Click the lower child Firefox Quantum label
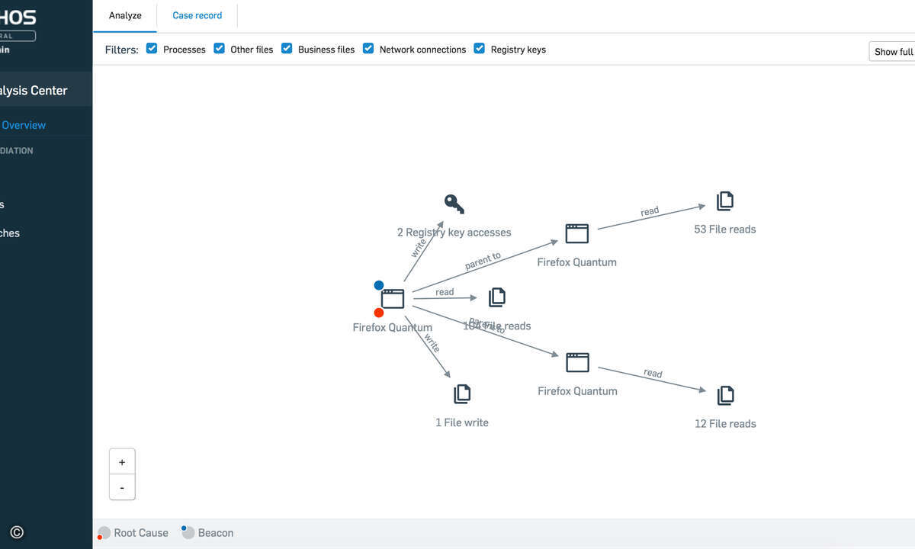The width and height of the screenshot is (915, 549). tap(577, 390)
